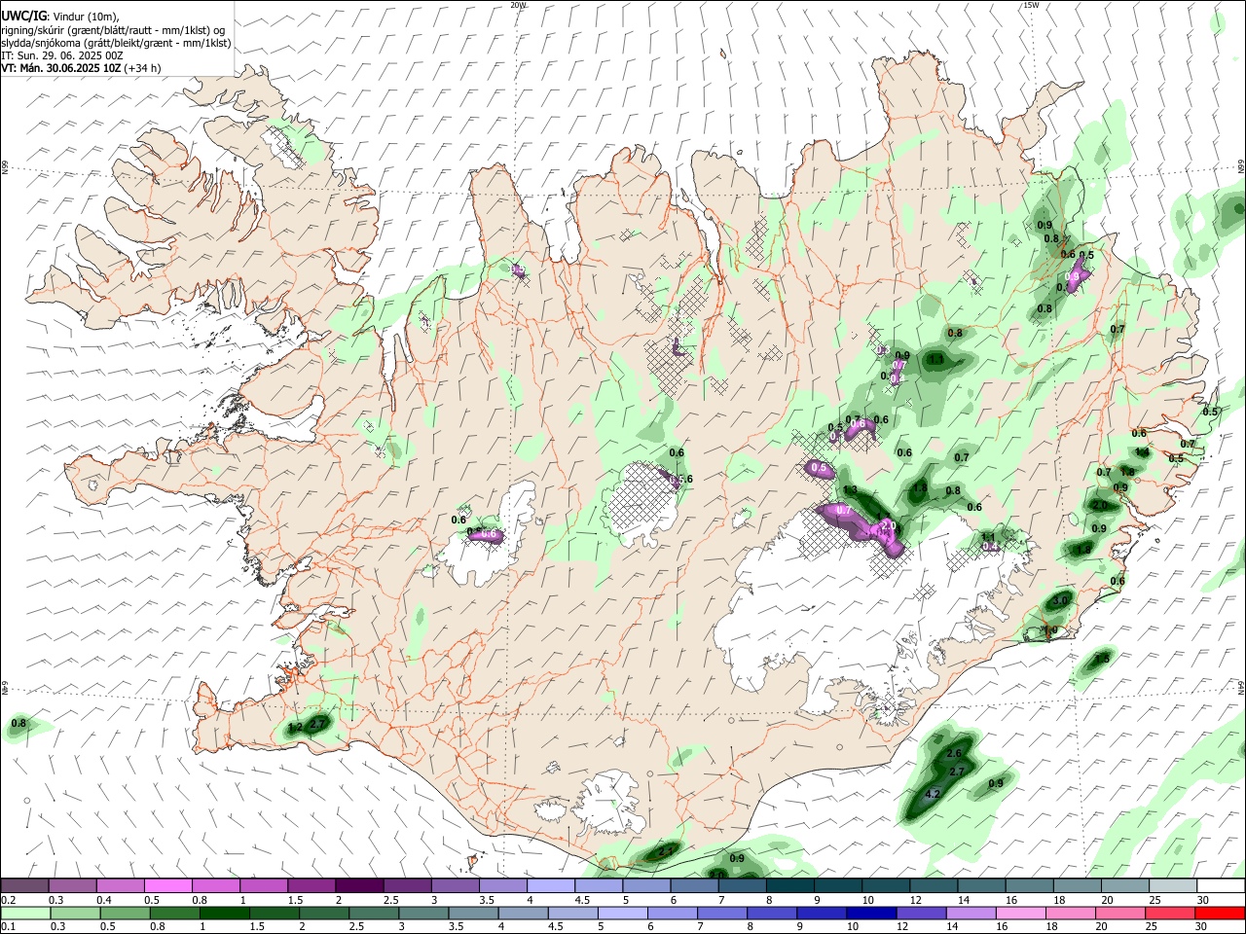Click the lower legend swatch between 6 and 7
This screenshot has height=934, width=1246.
pos(672,914)
